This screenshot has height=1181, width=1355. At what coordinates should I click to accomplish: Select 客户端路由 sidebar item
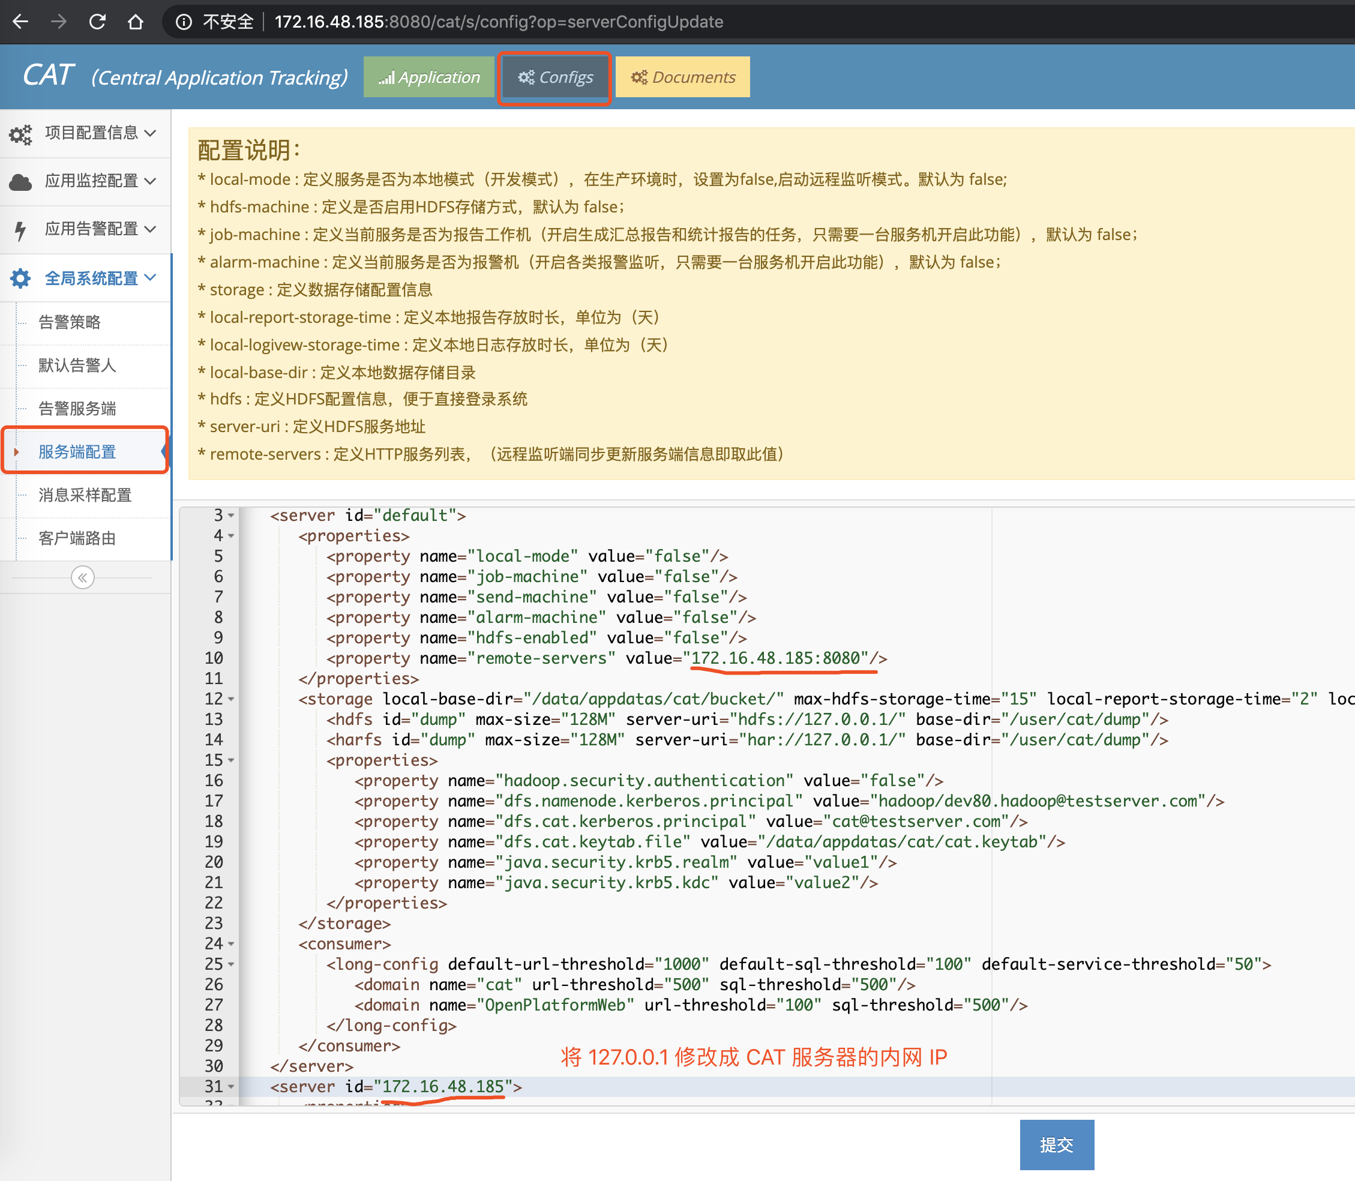[x=76, y=538]
